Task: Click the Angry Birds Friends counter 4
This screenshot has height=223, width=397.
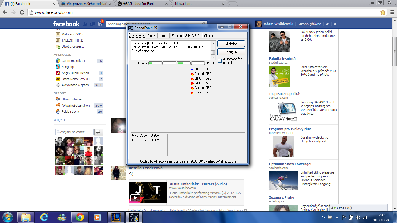Action: tap(101, 73)
